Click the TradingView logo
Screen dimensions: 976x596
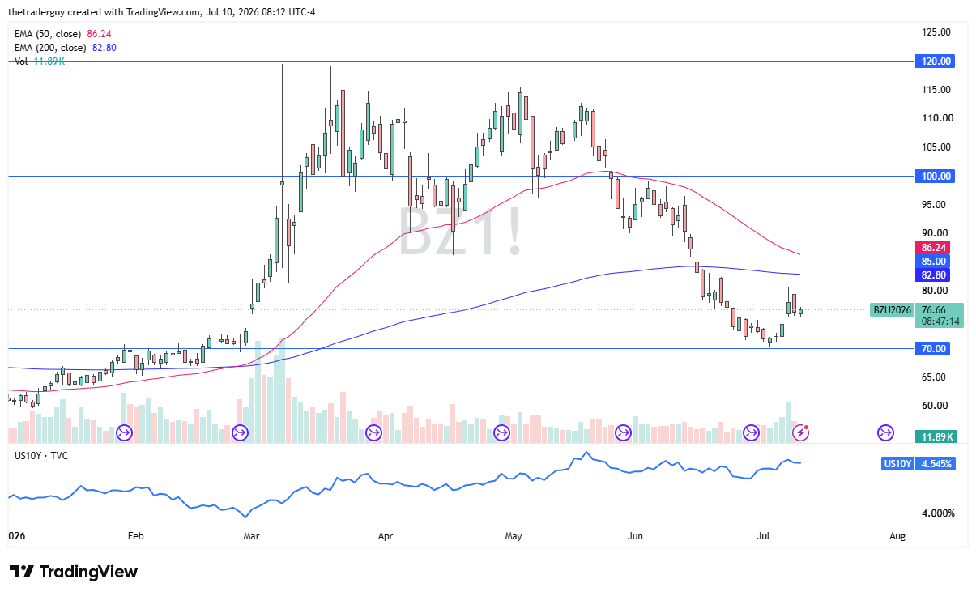[x=74, y=572]
